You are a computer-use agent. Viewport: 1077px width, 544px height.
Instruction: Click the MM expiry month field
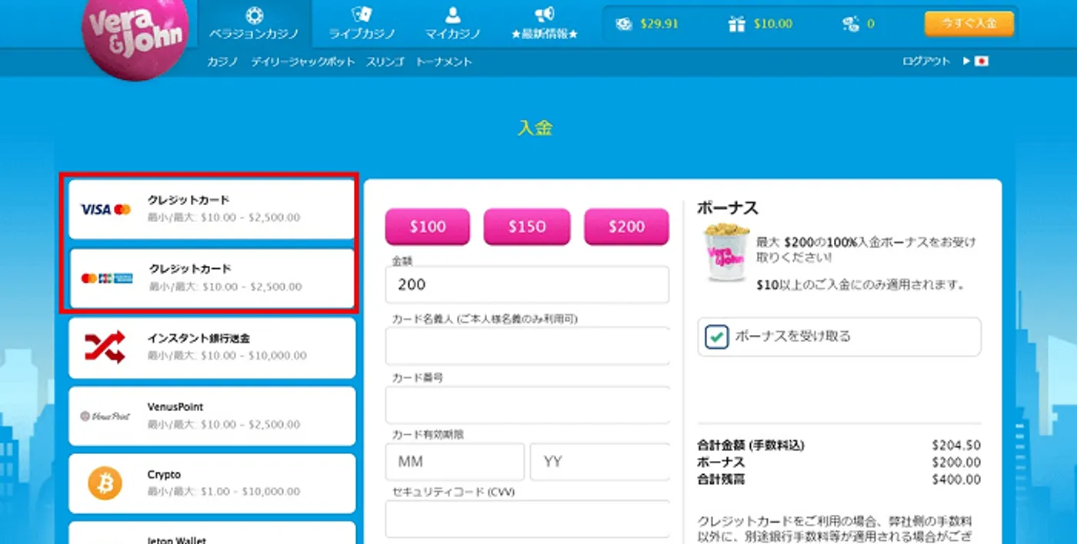tap(455, 463)
